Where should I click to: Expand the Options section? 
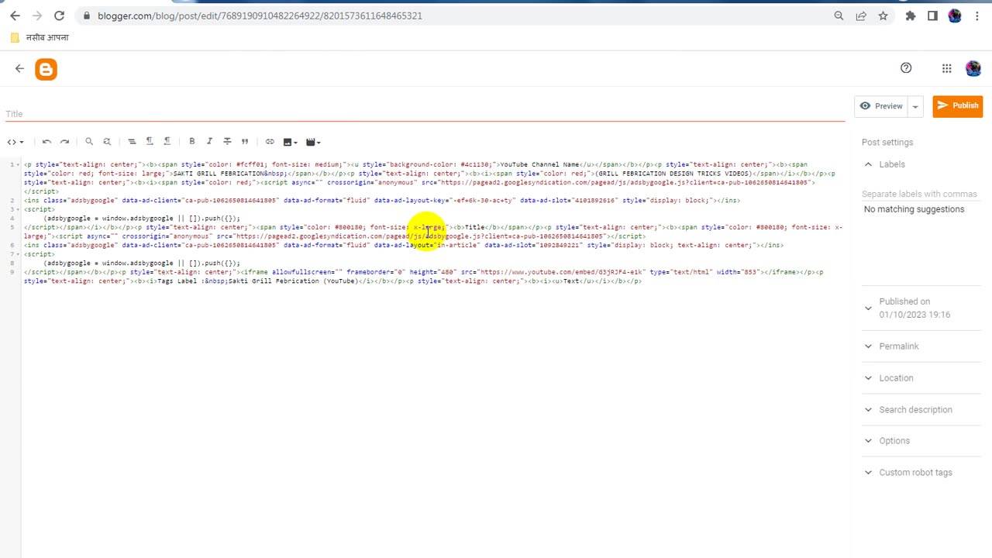coord(868,441)
